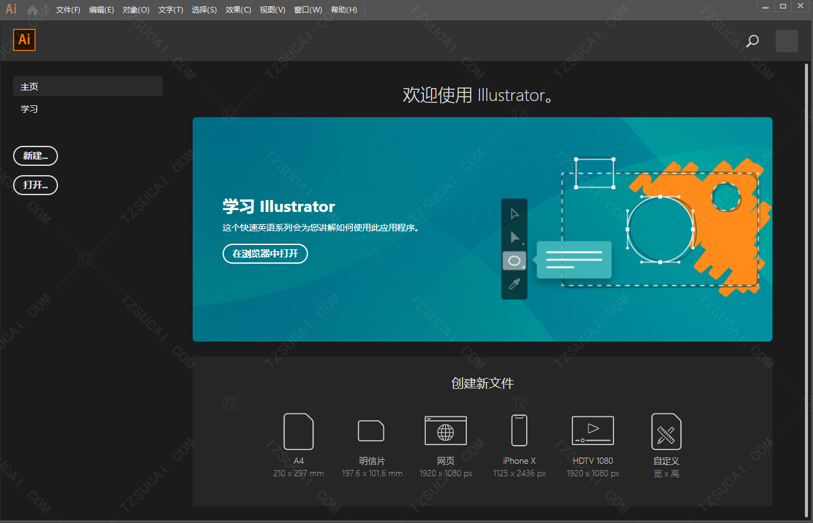Minimize the Illustrator window
813x523 pixels.
[x=766, y=6]
